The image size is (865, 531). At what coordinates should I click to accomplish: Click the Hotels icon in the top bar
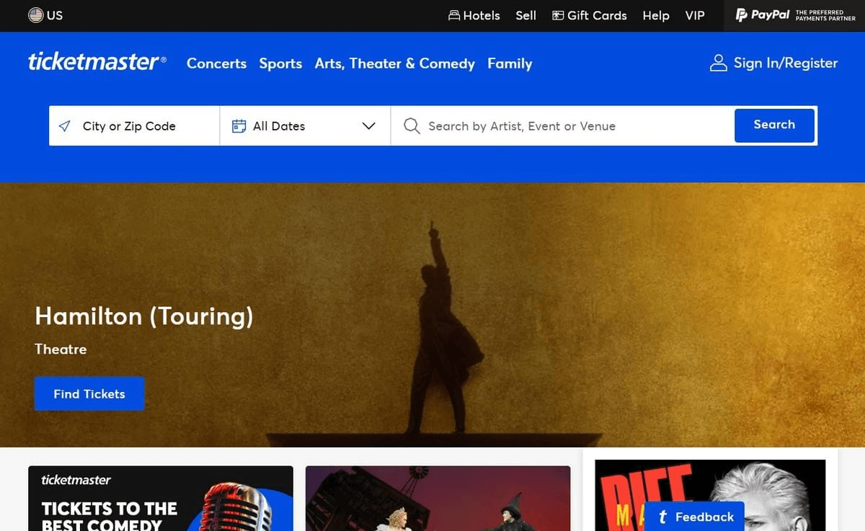pyautogui.click(x=453, y=14)
